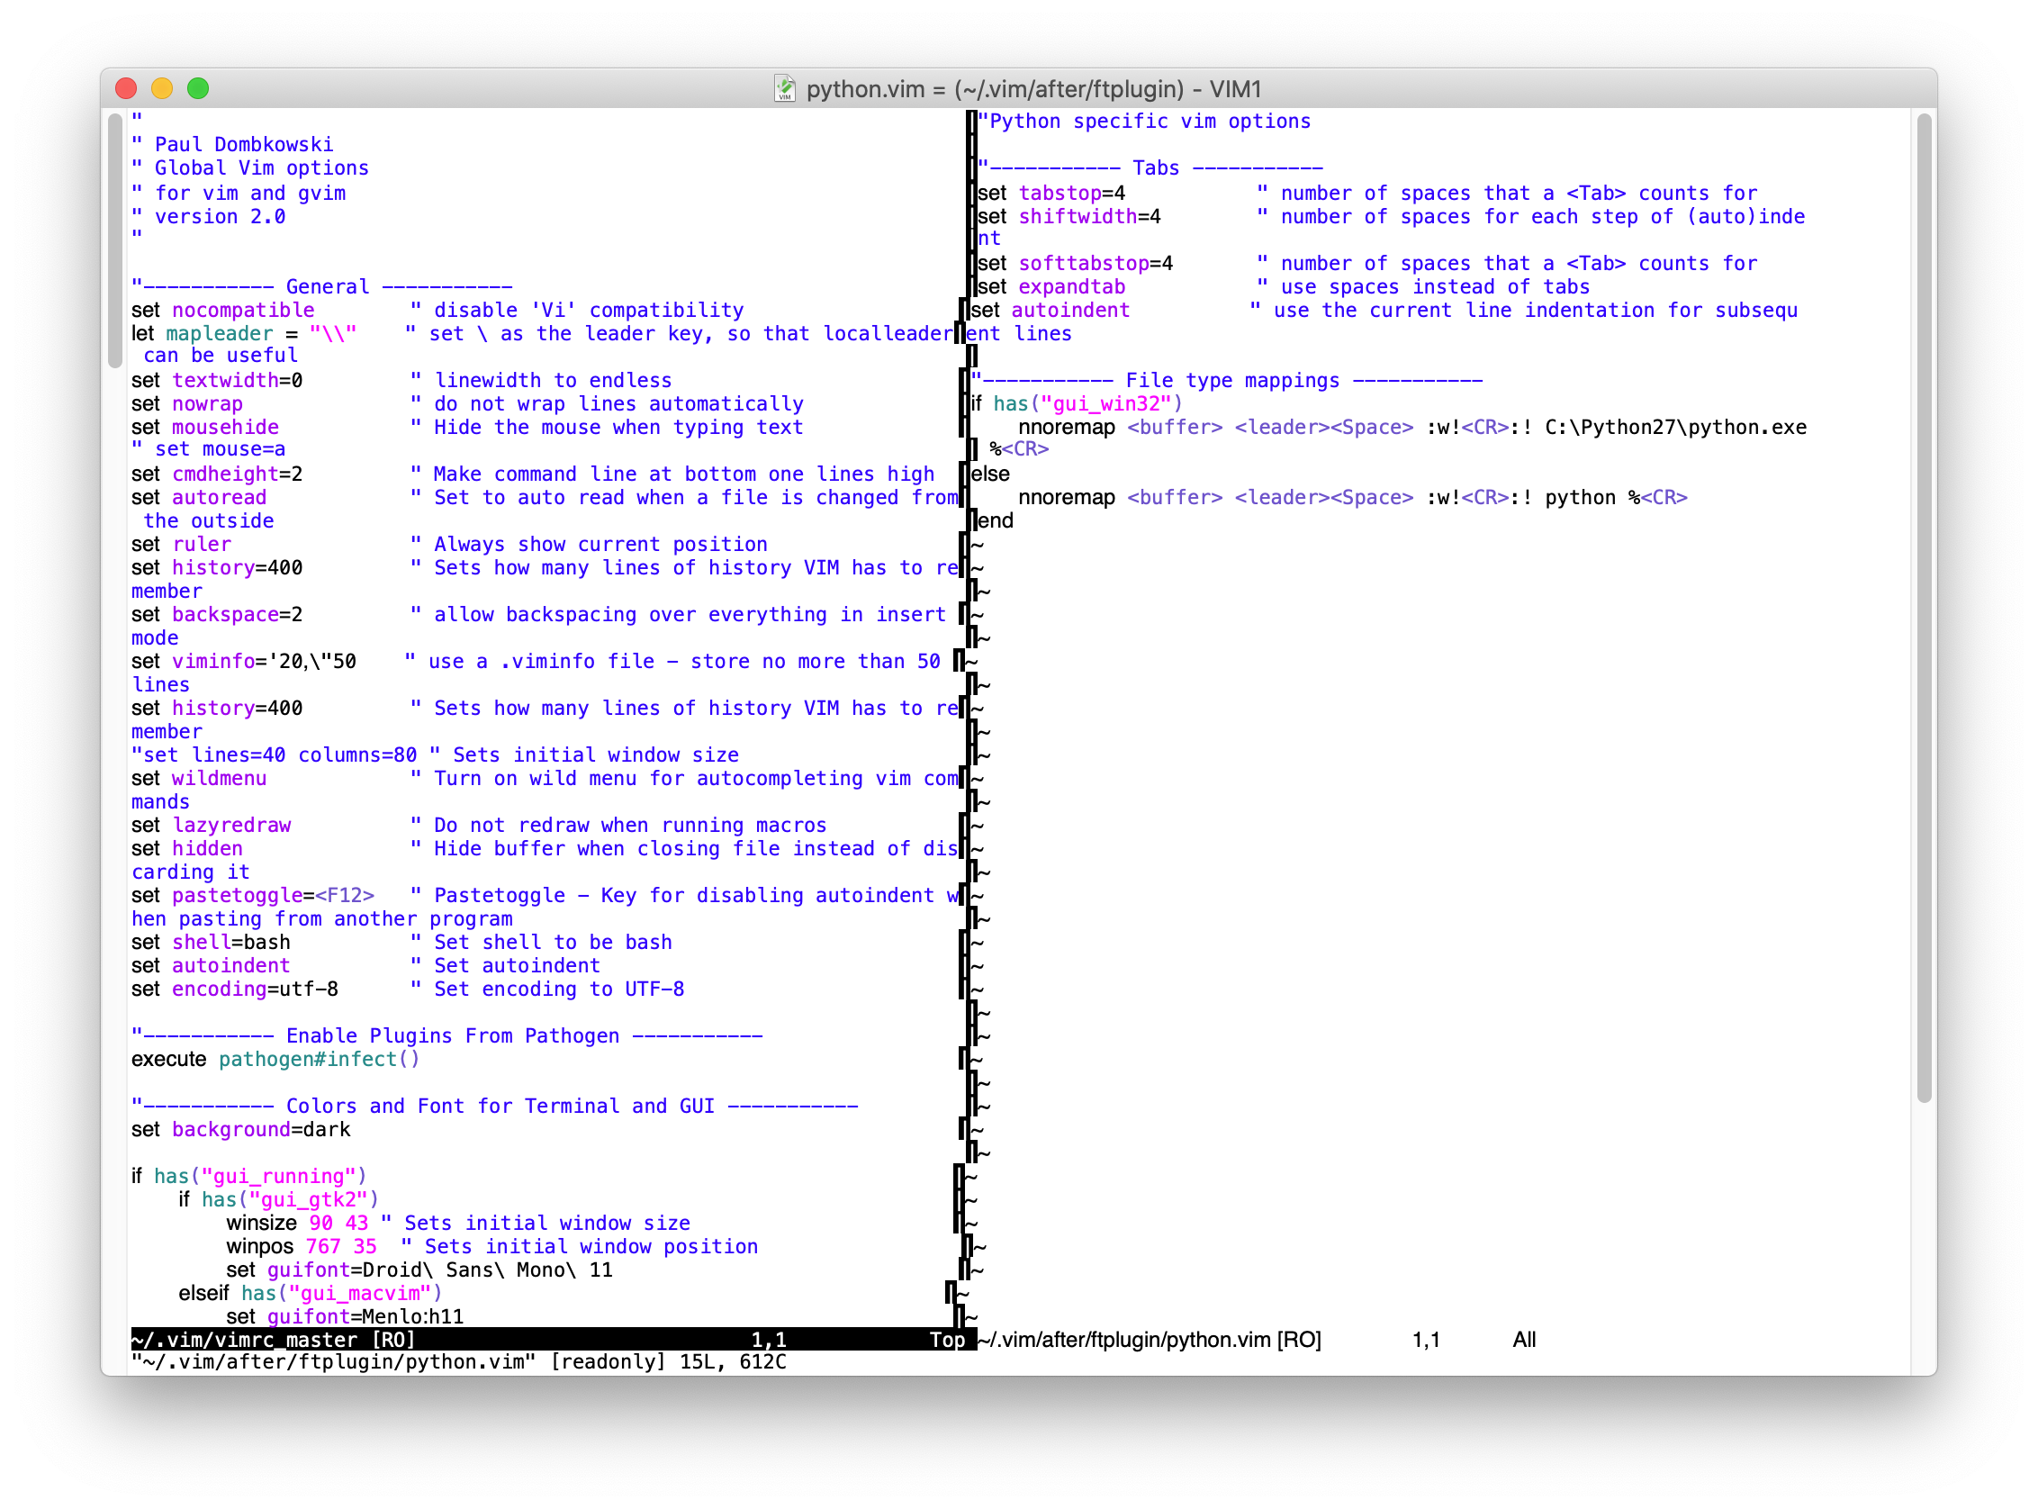Image resolution: width=2038 pixels, height=1509 pixels.
Task: Click 'C:\Python27\python.exe' path
Action: pyautogui.click(x=1676, y=428)
